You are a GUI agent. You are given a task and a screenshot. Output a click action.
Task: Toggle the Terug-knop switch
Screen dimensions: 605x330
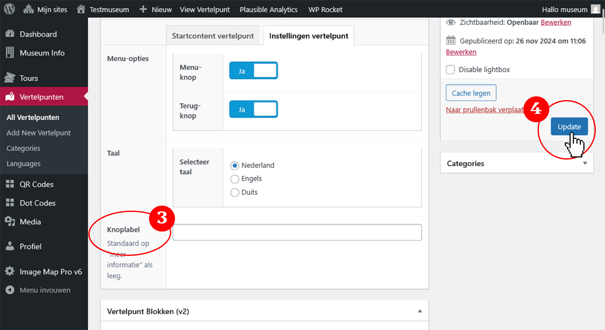[253, 109]
